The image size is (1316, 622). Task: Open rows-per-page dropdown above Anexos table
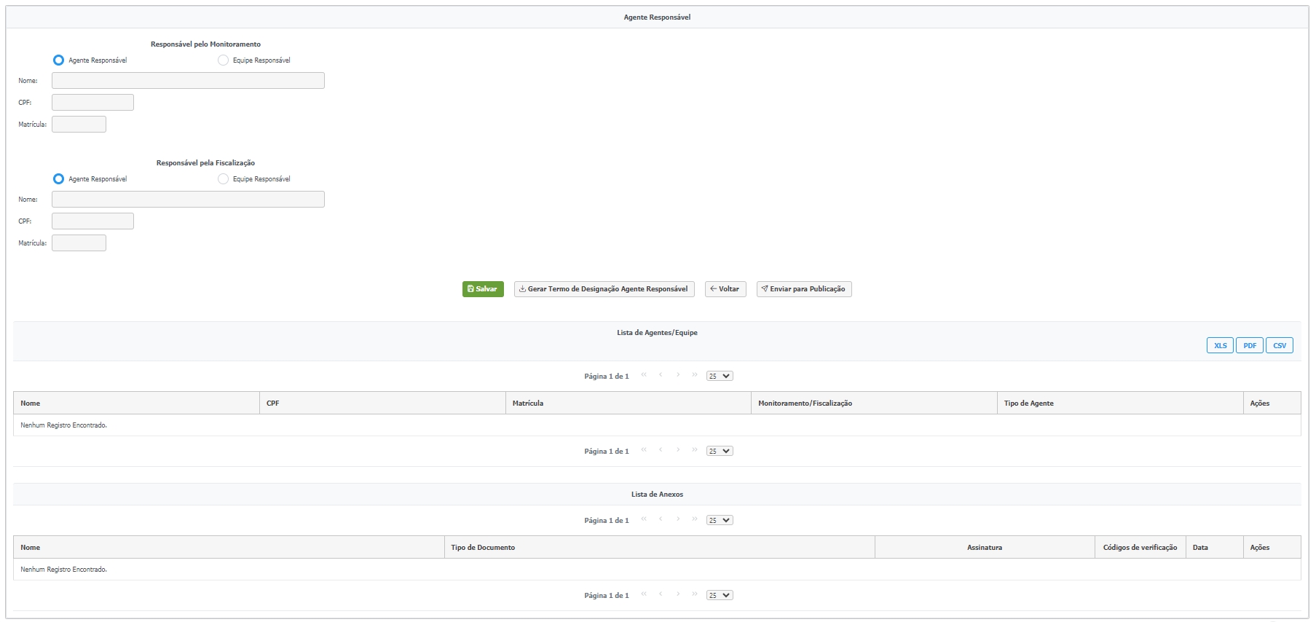(x=719, y=521)
